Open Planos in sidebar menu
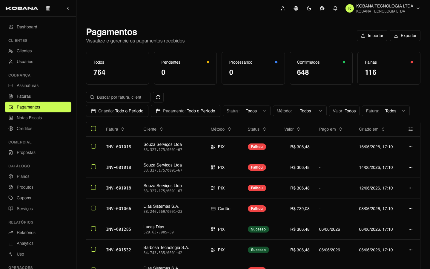Image resolution: width=430 pixels, height=269 pixels. [38, 176]
